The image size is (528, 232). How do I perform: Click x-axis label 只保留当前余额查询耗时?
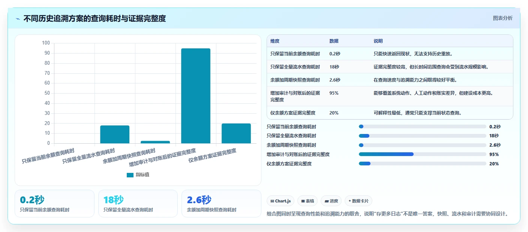[x=48, y=156]
